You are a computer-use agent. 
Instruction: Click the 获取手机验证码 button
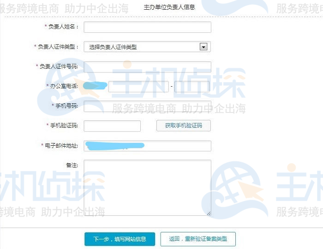(184, 125)
